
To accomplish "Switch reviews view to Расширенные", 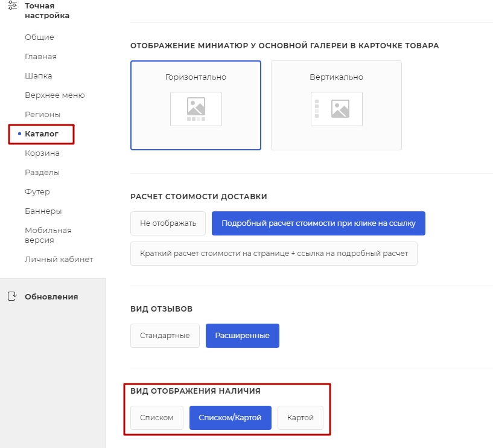I will coord(243,336).
